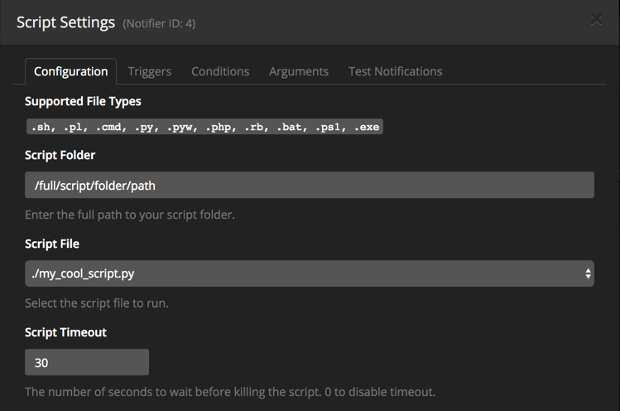The height and width of the screenshot is (411, 620).
Task: Click the Script Folder label
Action: pos(60,155)
